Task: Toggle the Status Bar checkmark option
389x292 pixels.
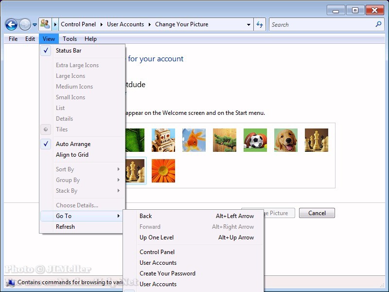Action: (69, 51)
